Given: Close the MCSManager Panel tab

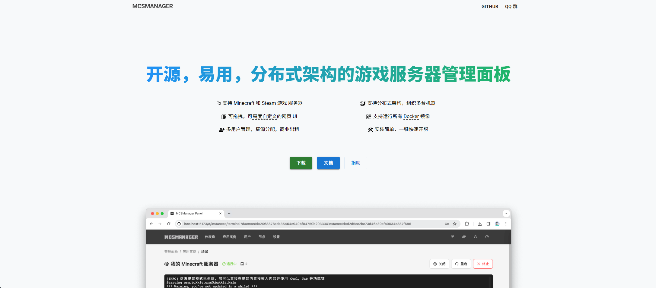Looking at the screenshot, I should pyautogui.click(x=220, y=214).
